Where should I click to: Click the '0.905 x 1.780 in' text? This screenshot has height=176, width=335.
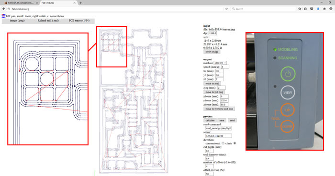(213, 48)
